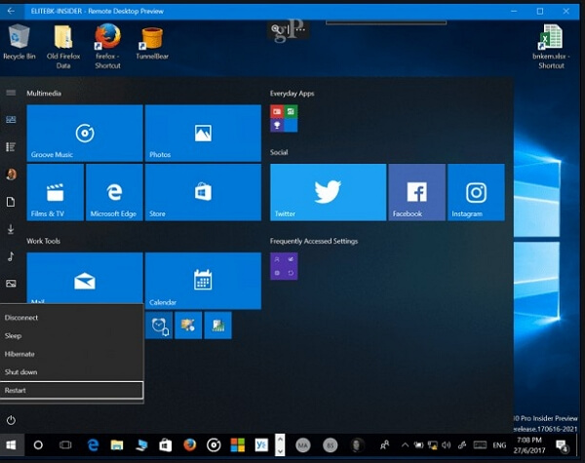This screenshot has height=463, width=585.
Task: Open the Mail tile
Action: (x=85, y=279)
